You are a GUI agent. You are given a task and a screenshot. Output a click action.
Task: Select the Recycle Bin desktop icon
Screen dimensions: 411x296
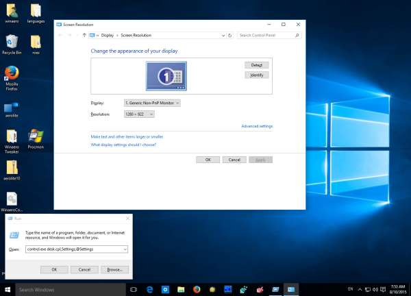[12, 45]
